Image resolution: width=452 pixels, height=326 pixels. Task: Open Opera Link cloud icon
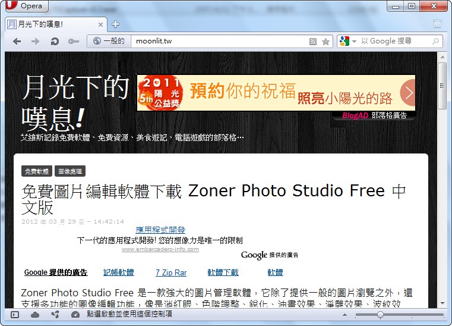coord(35,315)
